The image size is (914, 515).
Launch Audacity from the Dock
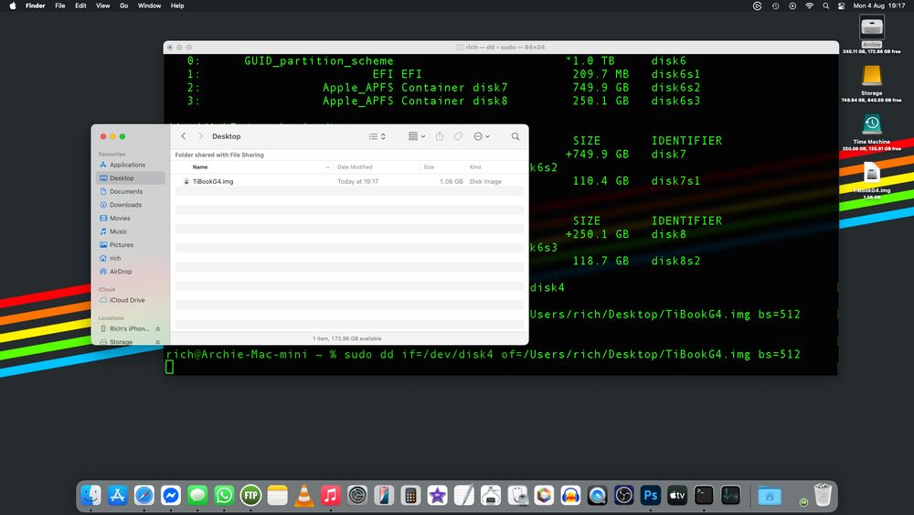570,496
